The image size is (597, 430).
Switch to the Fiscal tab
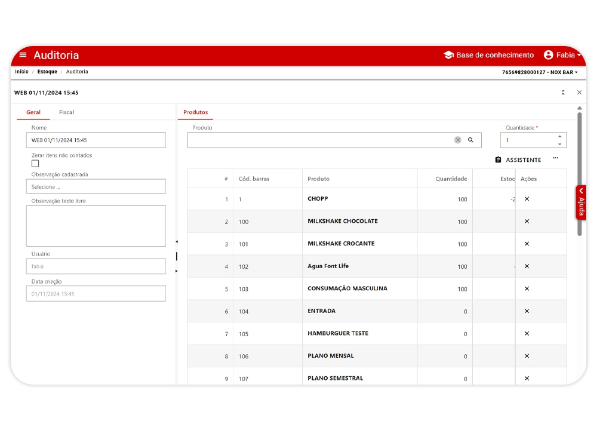tap(66, 112)
